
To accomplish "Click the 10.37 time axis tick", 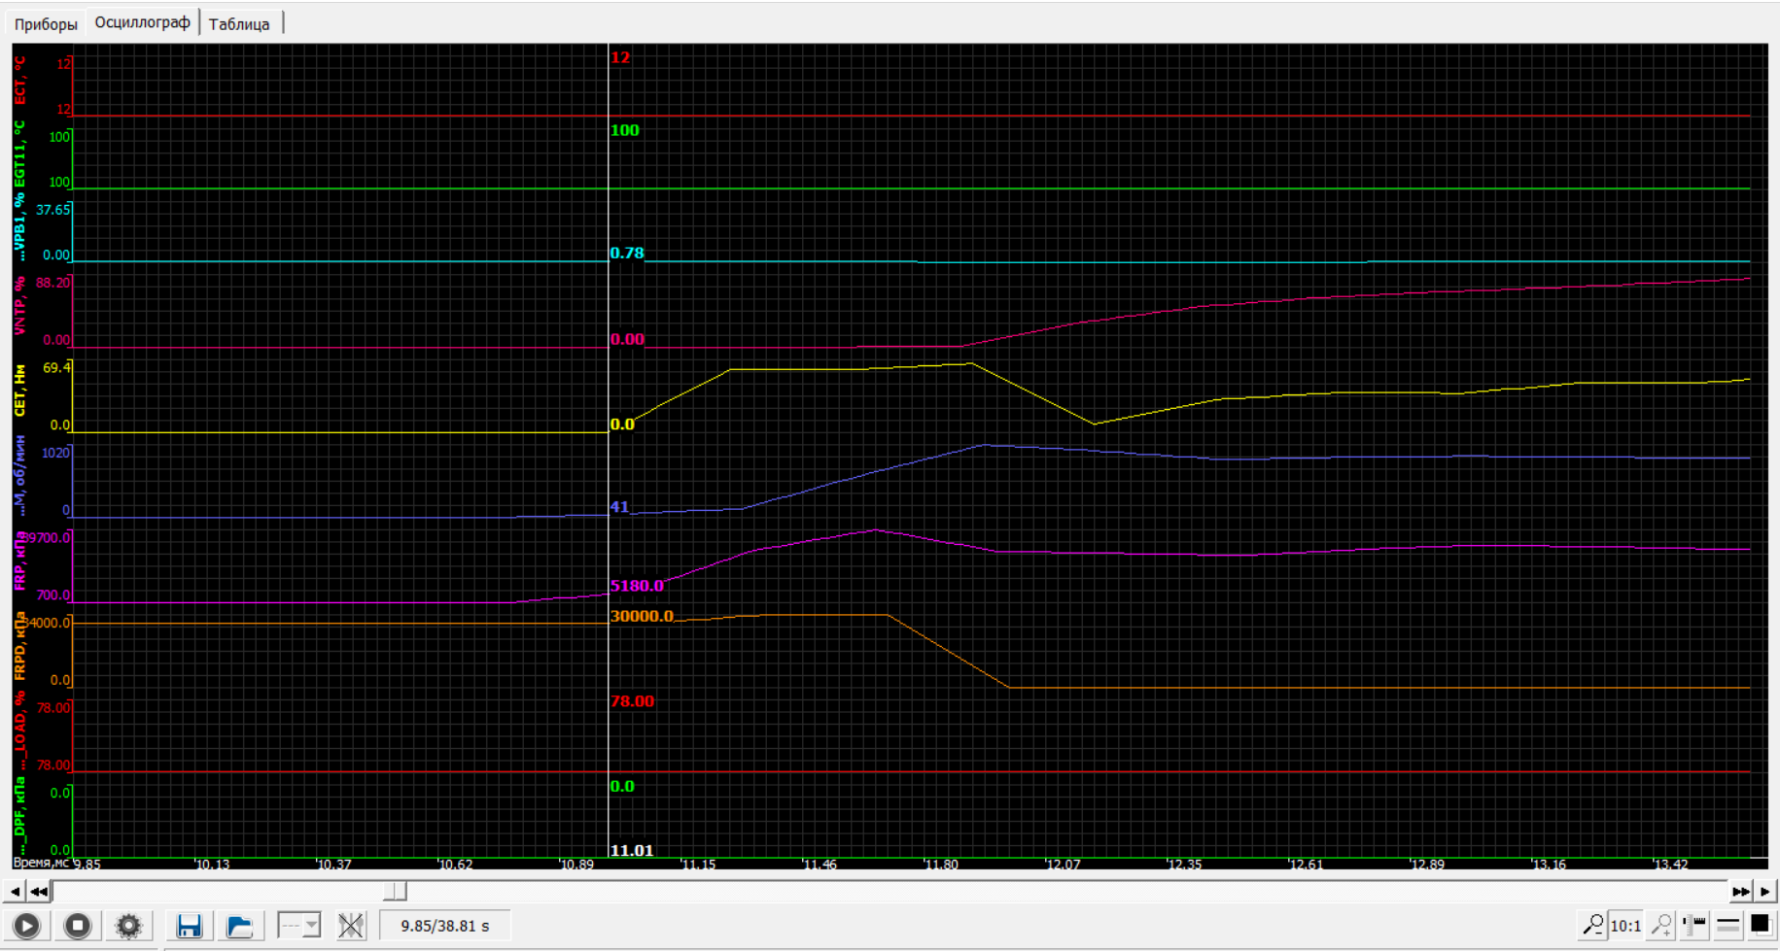I will 333,864.
